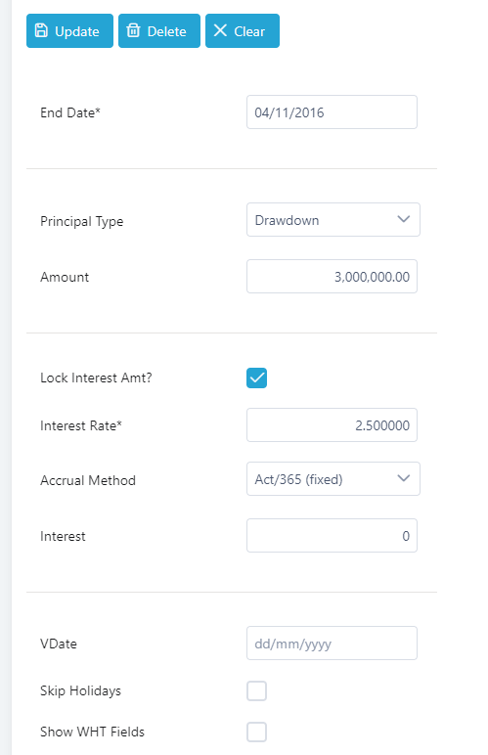Enable the Skip Holidays checkbox
This screenshot has width=488, height=755.
pyautogui.click(x=256, y=691)
